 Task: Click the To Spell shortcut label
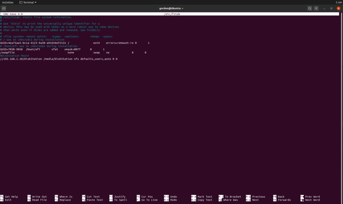[121, 200]
